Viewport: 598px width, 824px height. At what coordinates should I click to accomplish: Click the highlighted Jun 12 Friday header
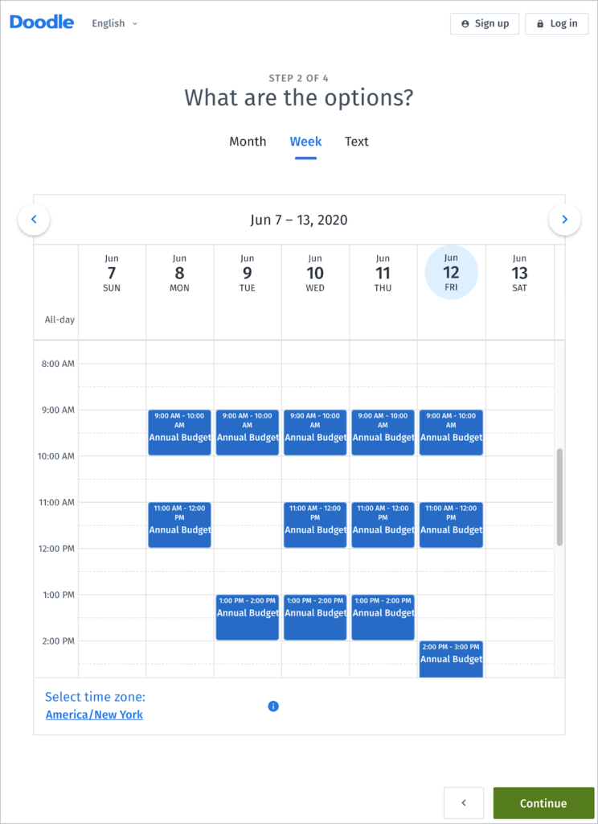click(451, 273)
